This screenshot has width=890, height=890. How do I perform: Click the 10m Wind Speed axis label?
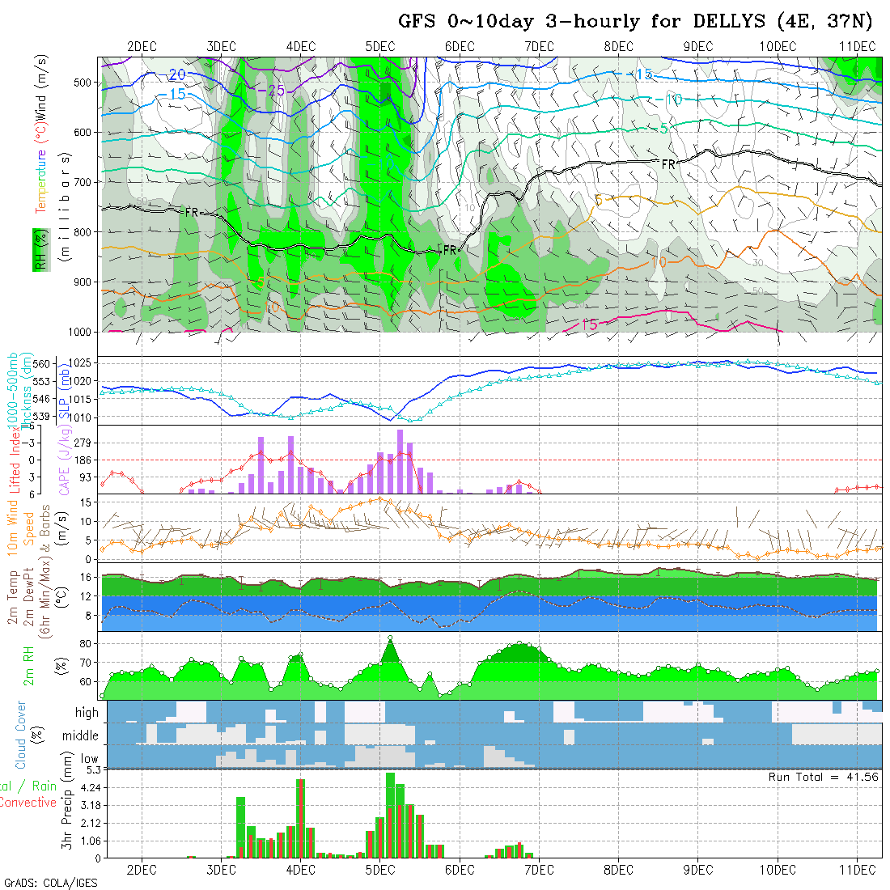coord(21,526)
